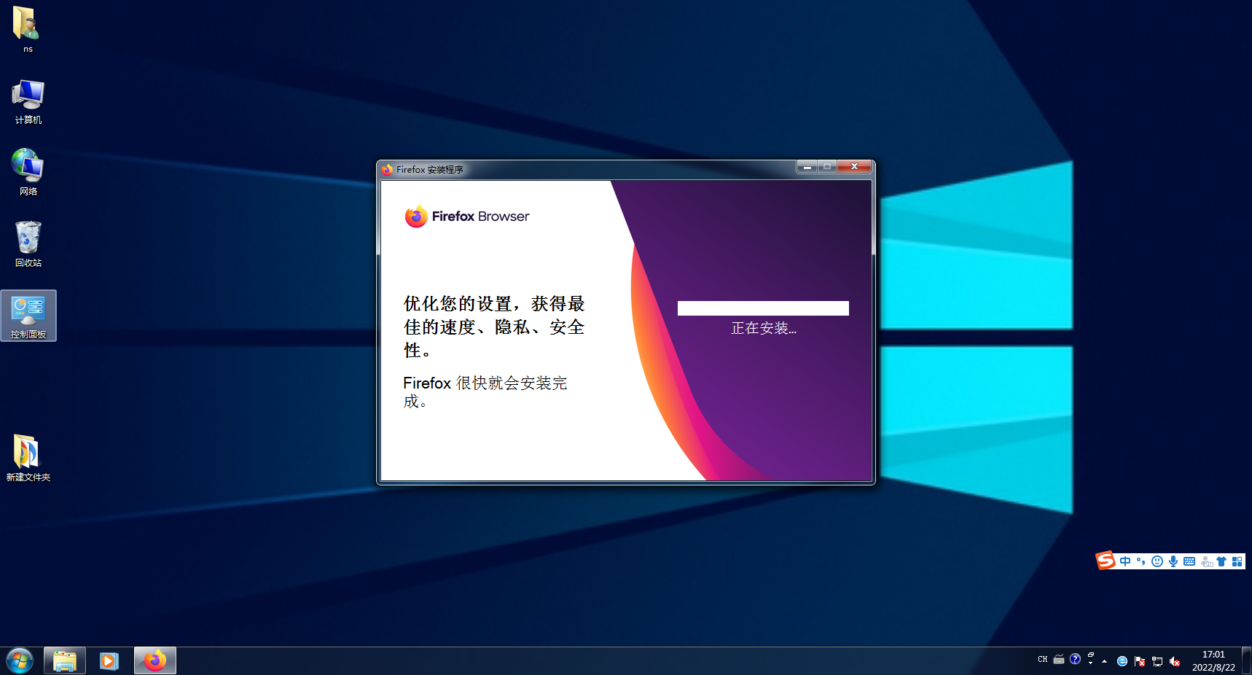Image resolution: width=1252 pixels, height=675 pixels.
Task: Click the 正在安装... status text
Action: click(x=764, y=329)
